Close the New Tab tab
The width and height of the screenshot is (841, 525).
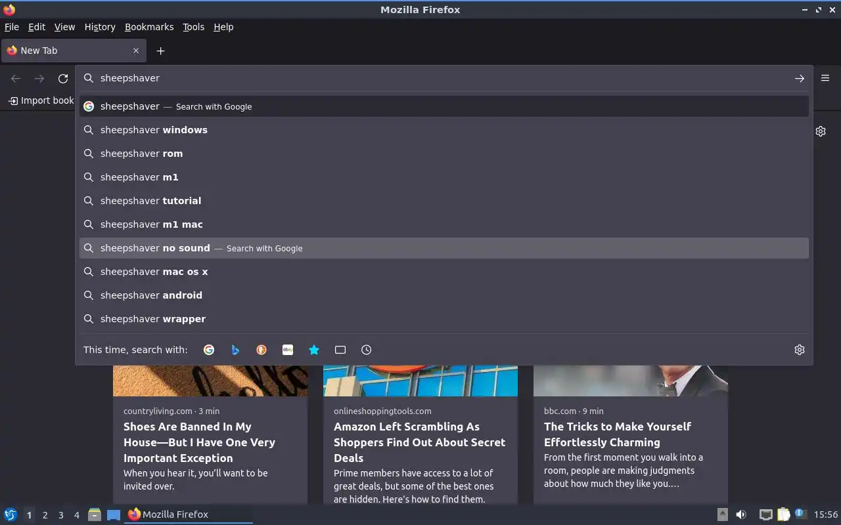[136, 51]
